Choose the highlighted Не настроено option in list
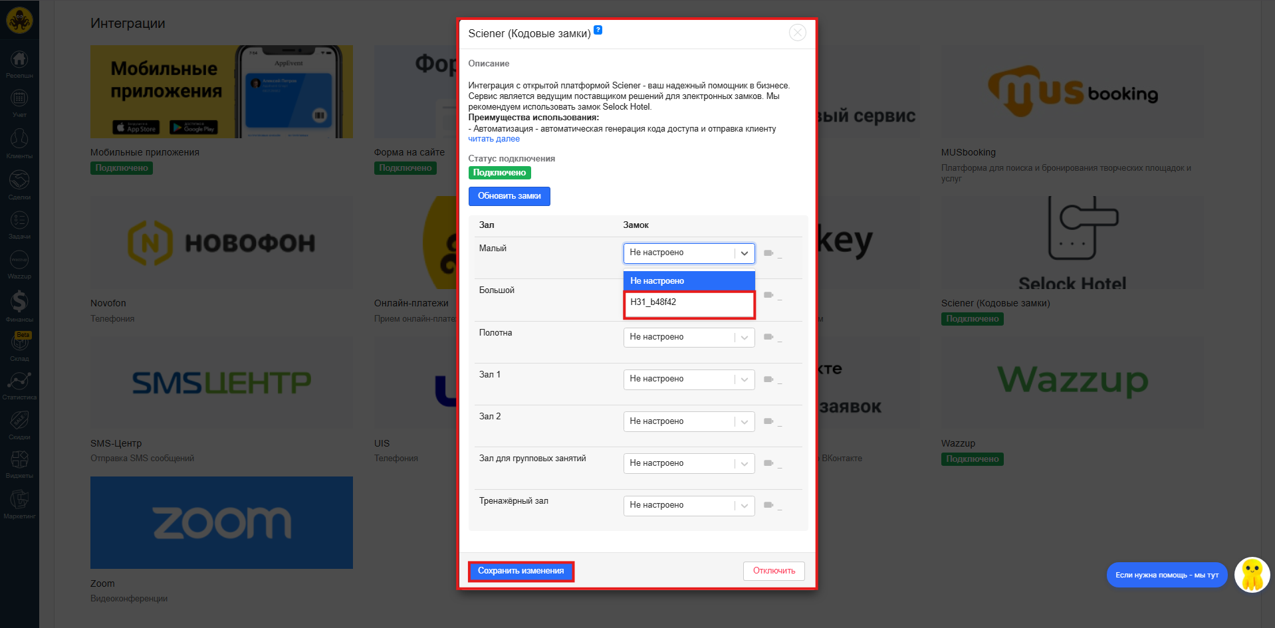Image resolution: width=1275 pixels, height=628 pixels. point(689,281)
